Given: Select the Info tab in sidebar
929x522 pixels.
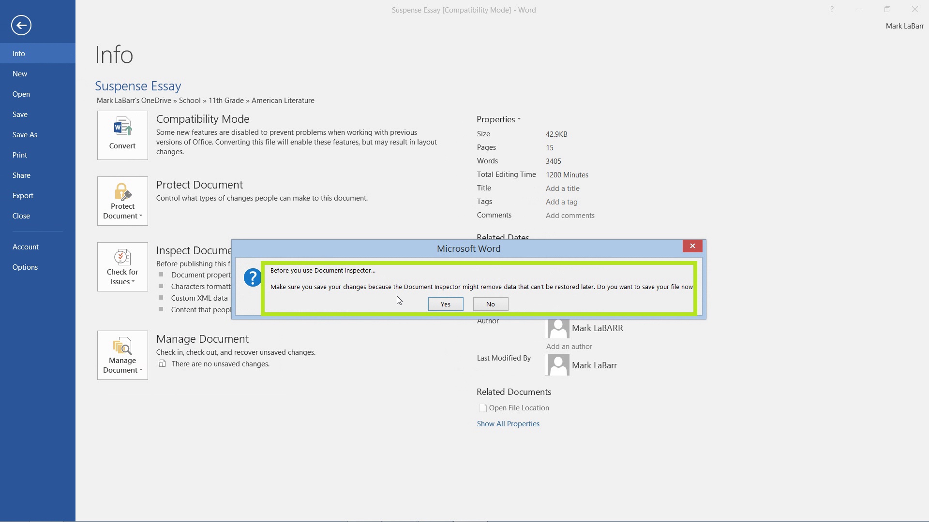Looking at the screenshot, I should (38, 53).
